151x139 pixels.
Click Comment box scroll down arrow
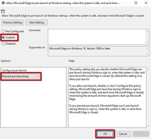[x=147, y=42]
